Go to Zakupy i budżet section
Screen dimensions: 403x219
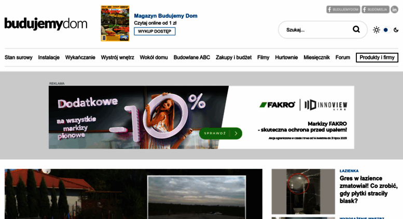[x=233, y=57]
